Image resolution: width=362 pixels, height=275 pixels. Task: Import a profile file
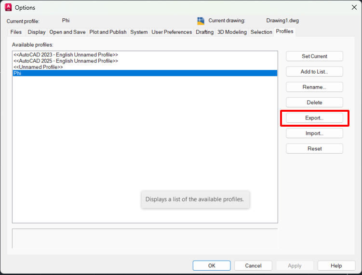click(314, 133)
